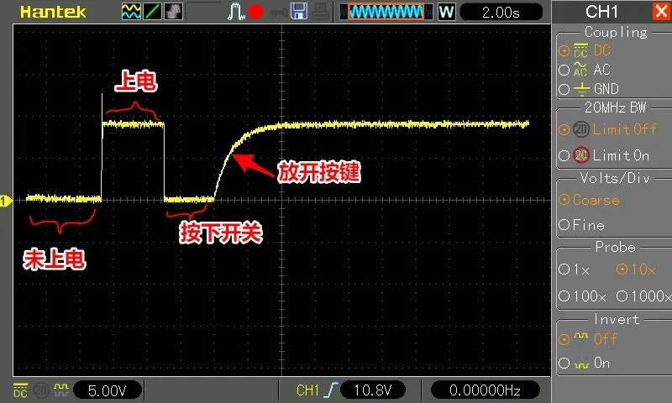
Task: Click the printer icon in top bar
Action: point(321,12)
